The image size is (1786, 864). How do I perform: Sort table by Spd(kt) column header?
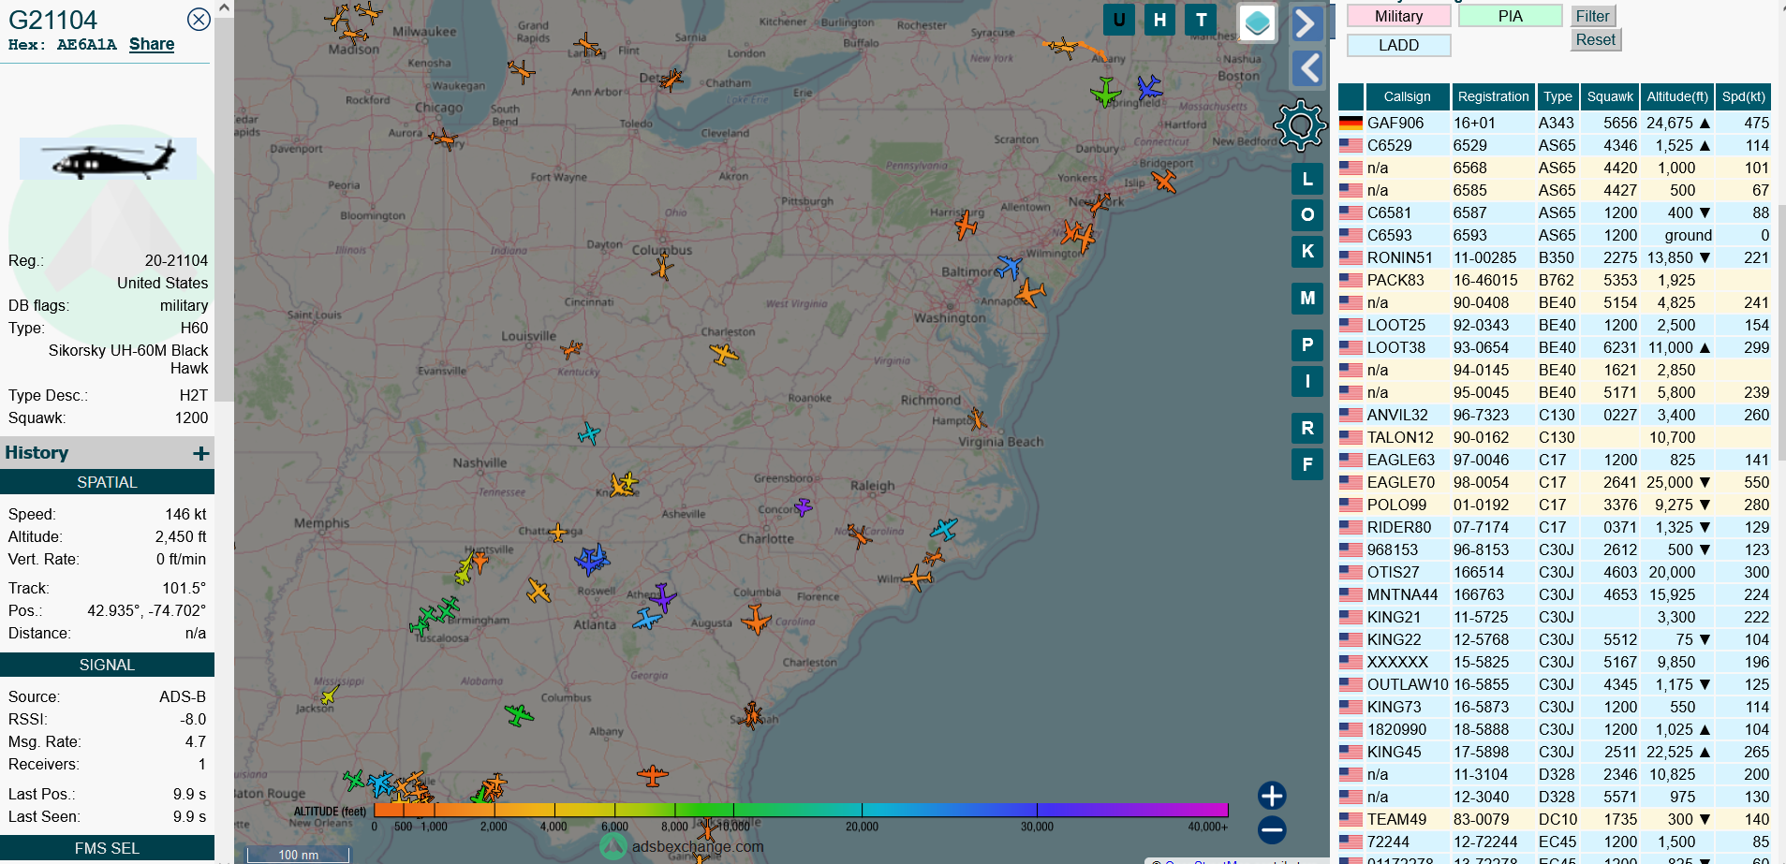click(x=1743, y=96)
